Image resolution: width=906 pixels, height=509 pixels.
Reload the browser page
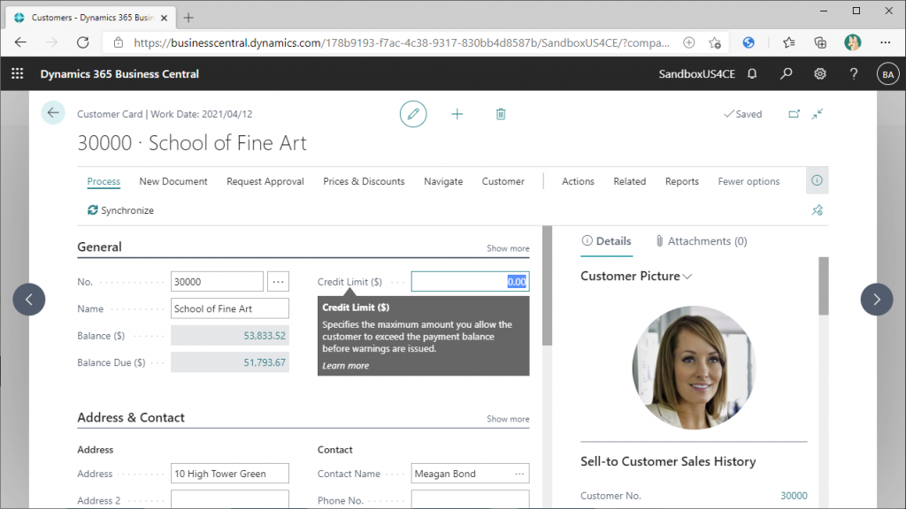tap(82, 42)
